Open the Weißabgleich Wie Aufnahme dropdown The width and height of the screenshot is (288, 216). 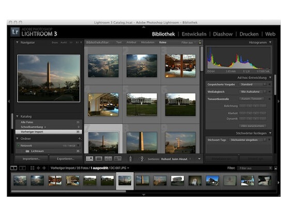pyautogui.click(x=253, y=91)
